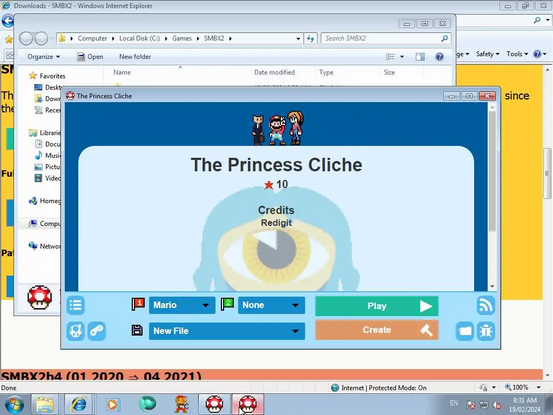Open the Mario player 1 character dropdown
The height and width of the screenshot is (415, 553).
[x=182, y=305]
